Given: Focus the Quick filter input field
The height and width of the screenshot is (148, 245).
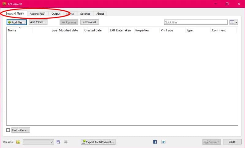Looking at the screenshot, I should tap(196, 22).
